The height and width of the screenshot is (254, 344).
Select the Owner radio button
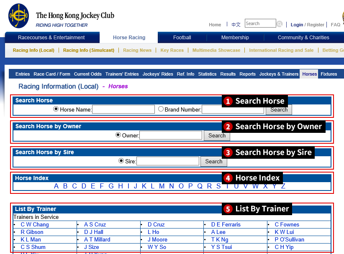[118, 135]
